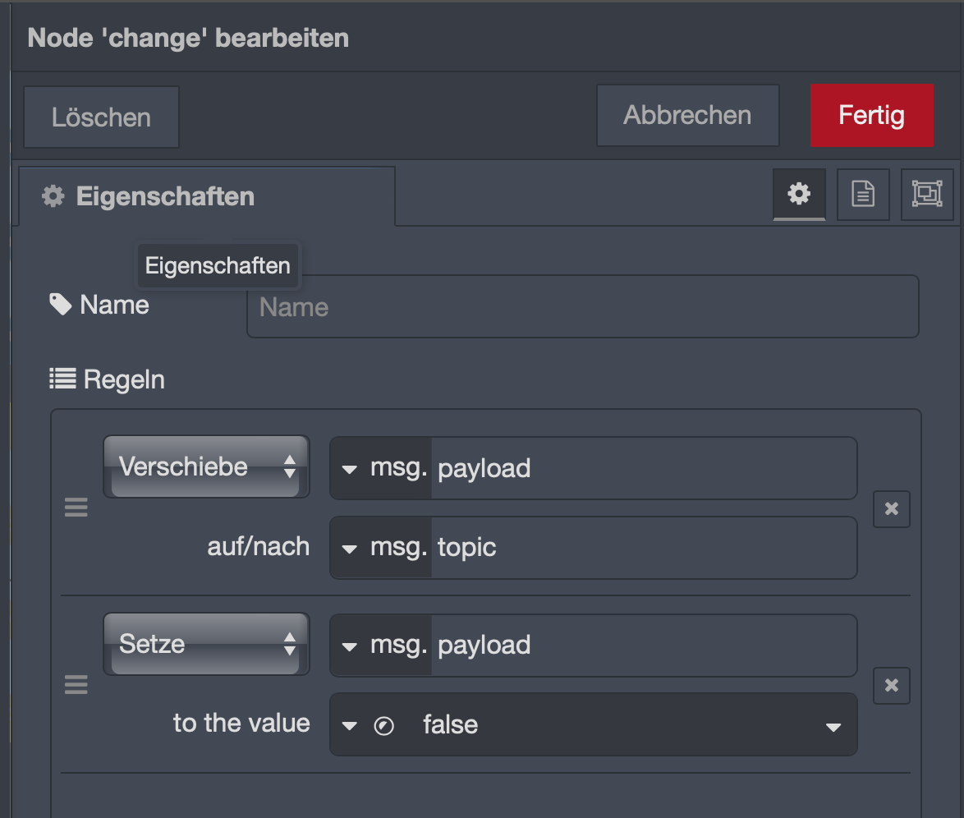Open the type selector before the false value
The image size is (964, 818).
[x=349, y=726]
